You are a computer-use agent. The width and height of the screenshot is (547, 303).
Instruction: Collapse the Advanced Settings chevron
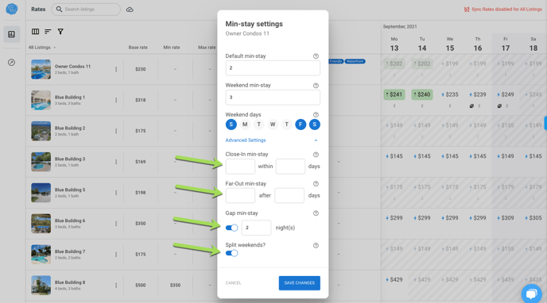coord(316,140)
